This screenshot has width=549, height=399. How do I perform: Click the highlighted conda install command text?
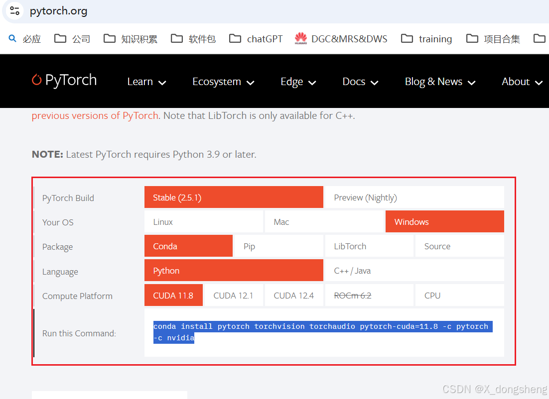323,332
